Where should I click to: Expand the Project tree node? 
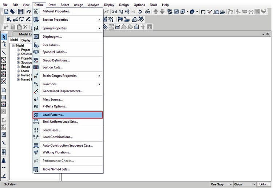point(18,50)
